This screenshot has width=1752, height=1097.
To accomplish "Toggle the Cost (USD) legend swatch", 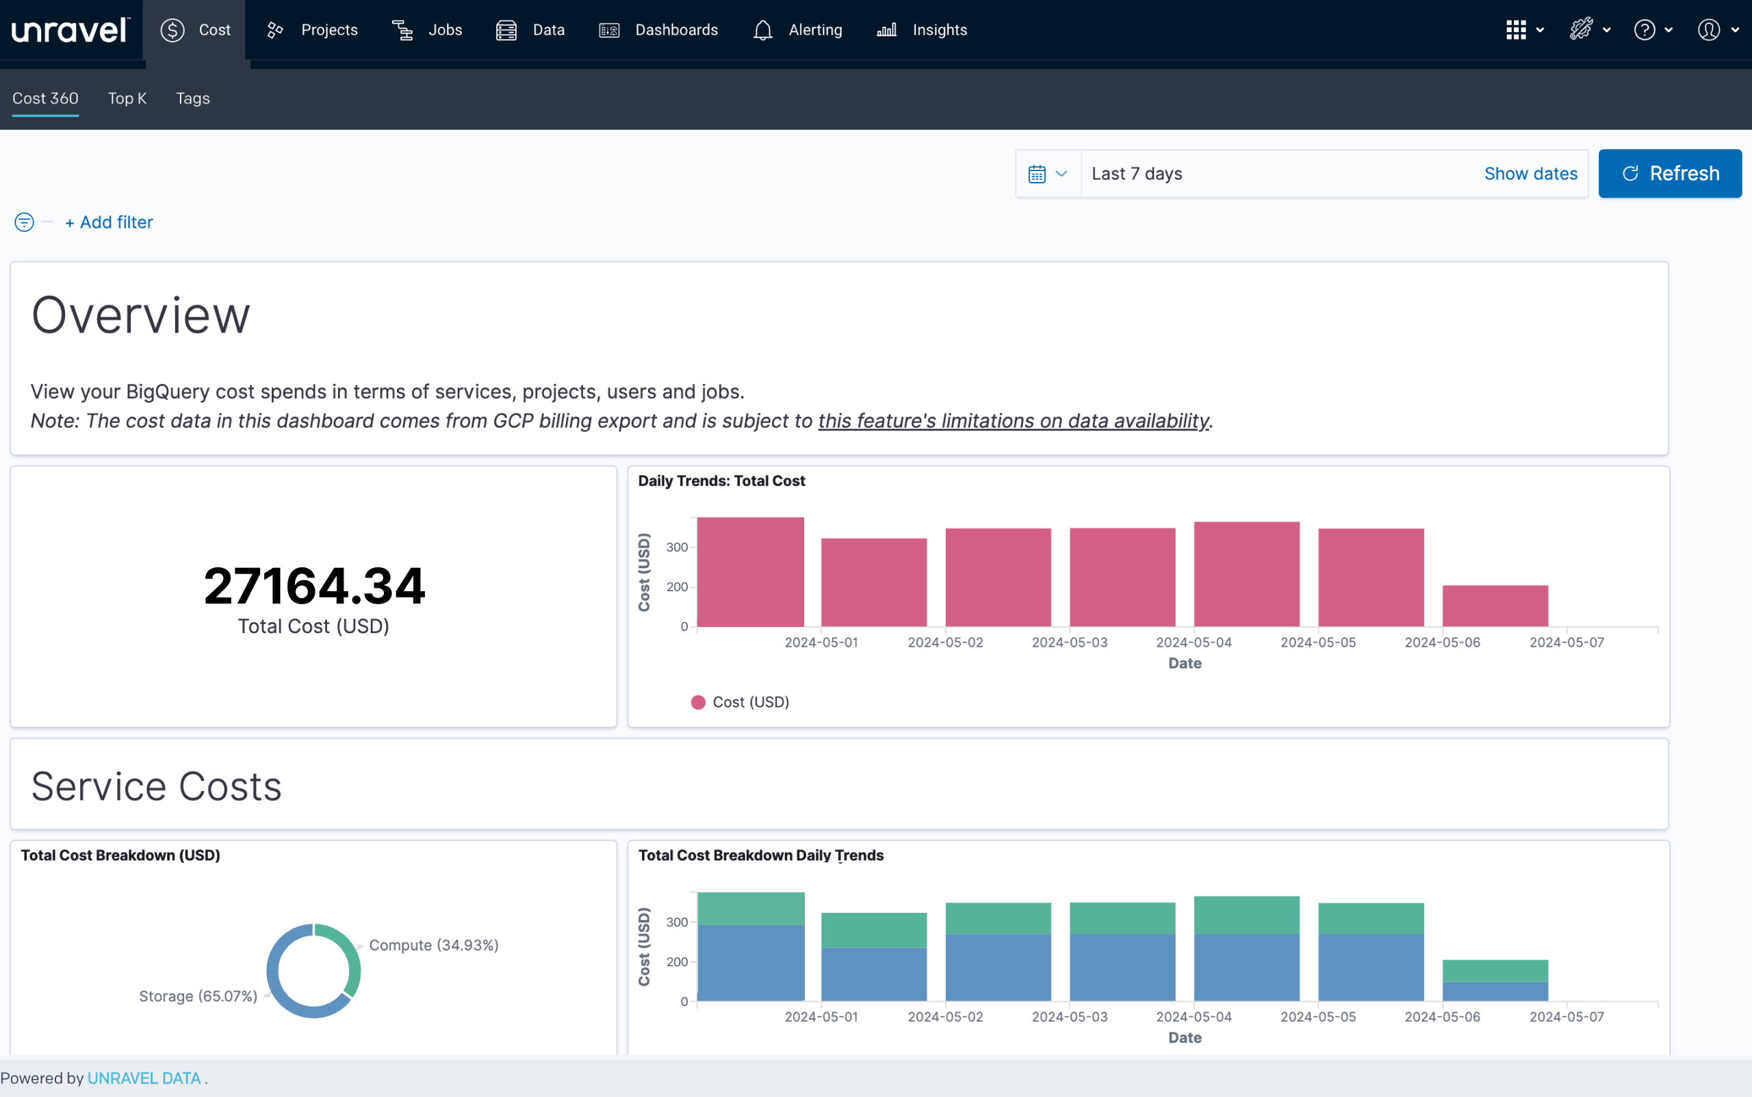I will (x=698, y=702).
